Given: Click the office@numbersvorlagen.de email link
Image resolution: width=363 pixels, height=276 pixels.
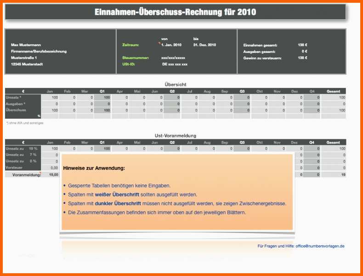Looking at the screenshot, I should tap(320, 246).
